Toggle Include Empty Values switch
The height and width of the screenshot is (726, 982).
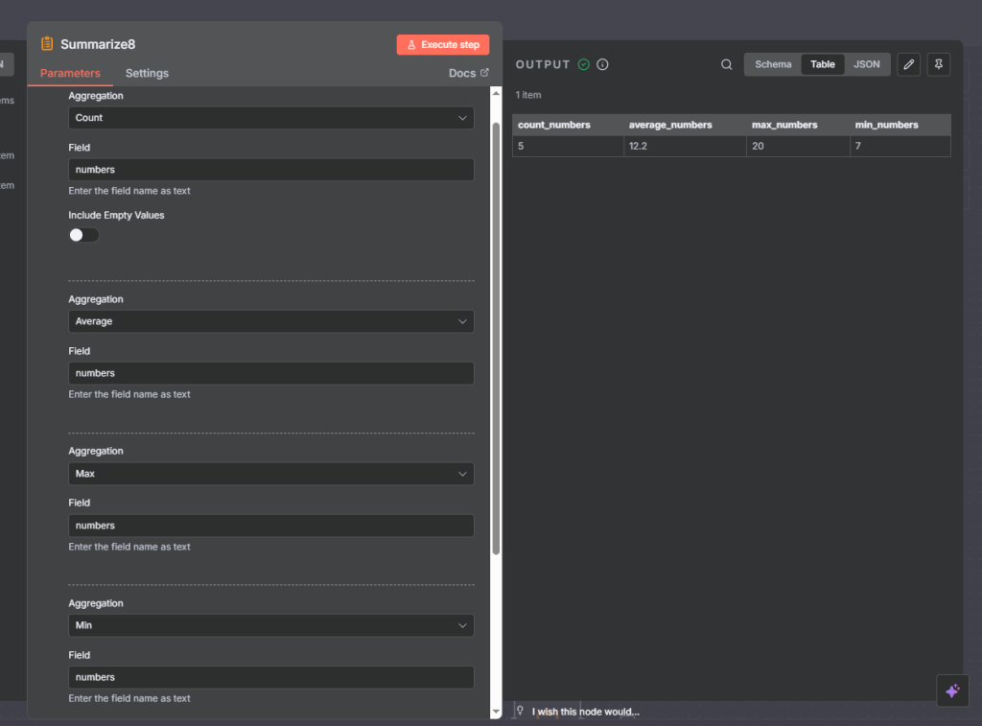click(83, 235)
